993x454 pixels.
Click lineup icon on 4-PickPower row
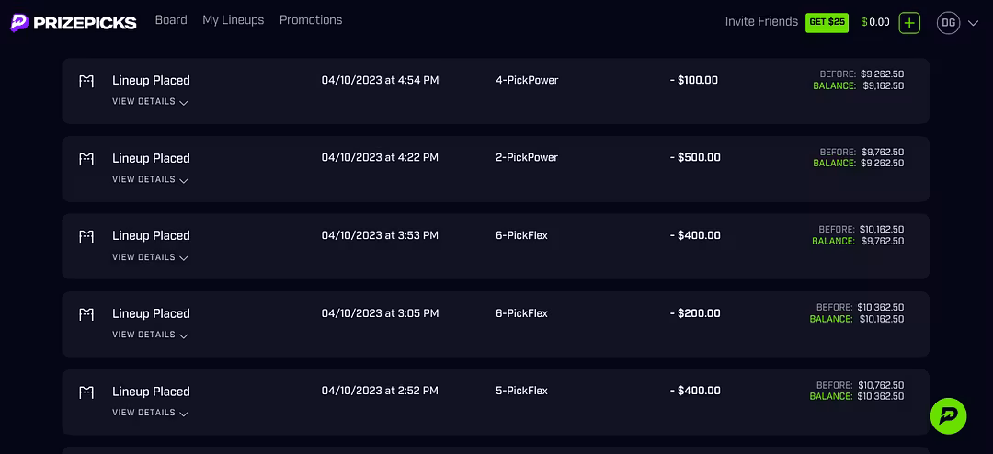pos(86,81)
